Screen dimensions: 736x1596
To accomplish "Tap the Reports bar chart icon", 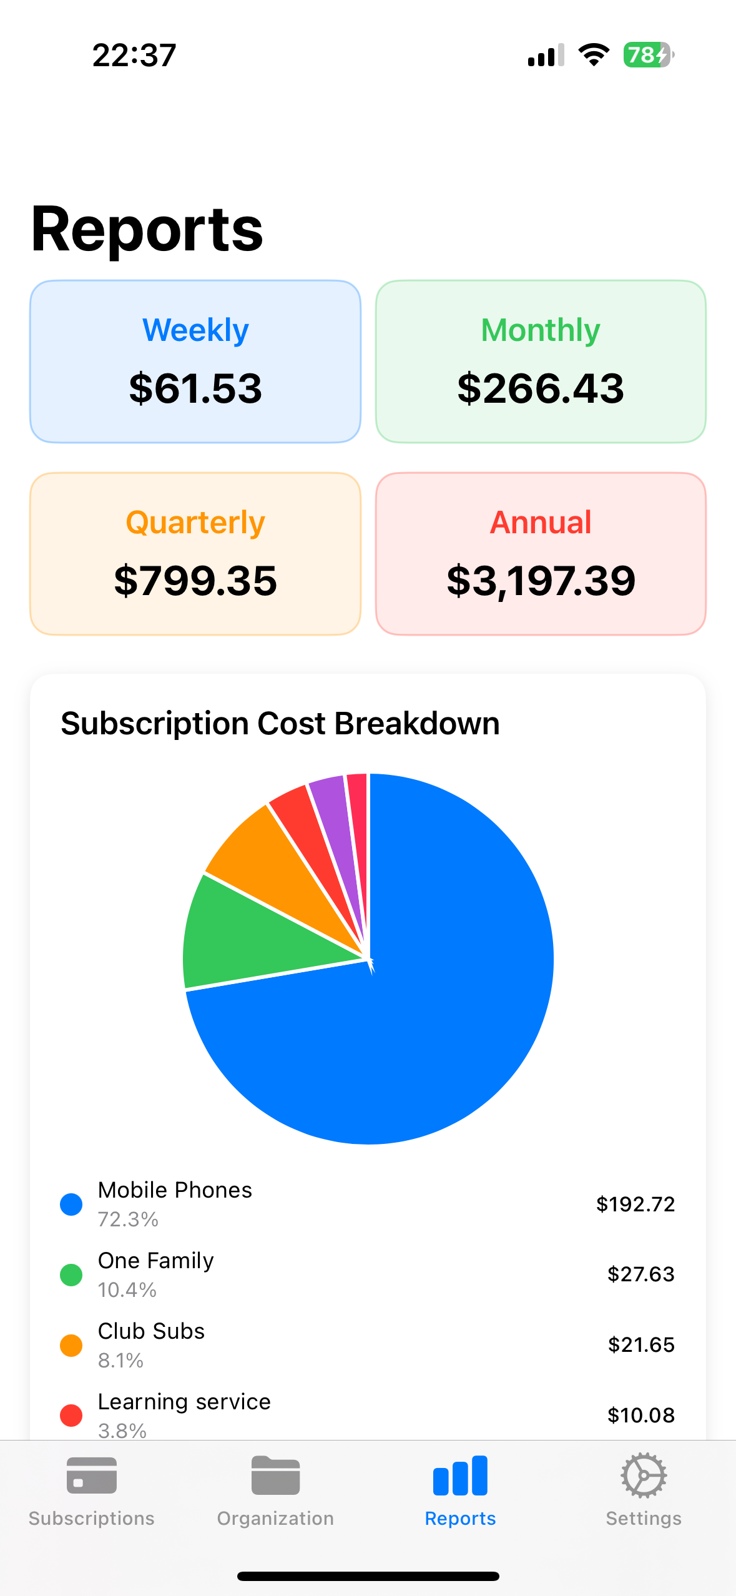I will [x=460, y=1476].
